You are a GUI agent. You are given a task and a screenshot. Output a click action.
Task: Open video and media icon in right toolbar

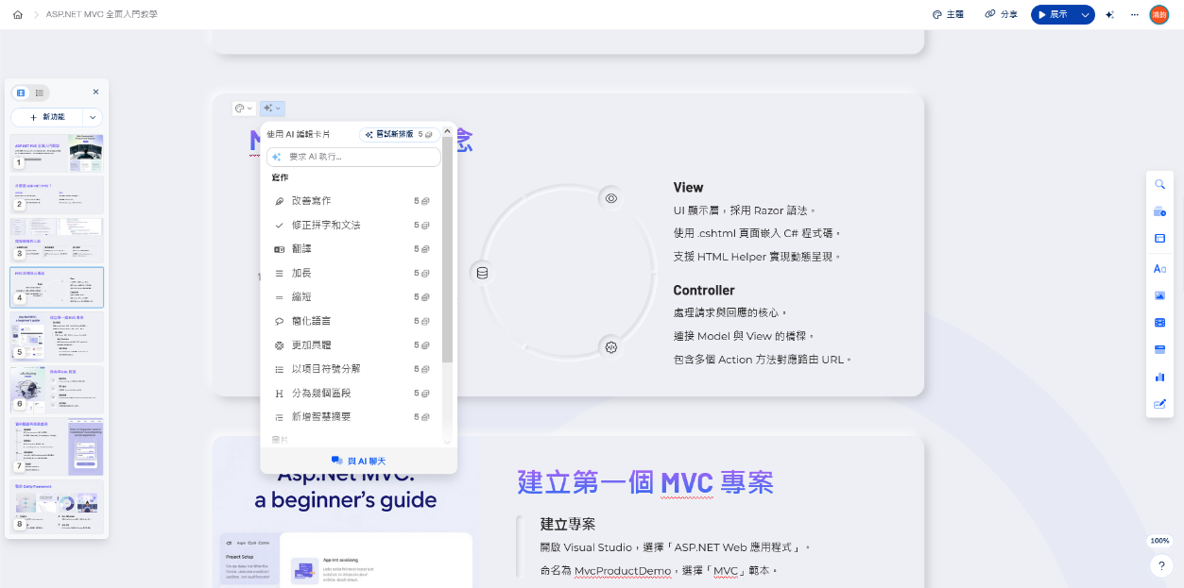[1159, 322]
